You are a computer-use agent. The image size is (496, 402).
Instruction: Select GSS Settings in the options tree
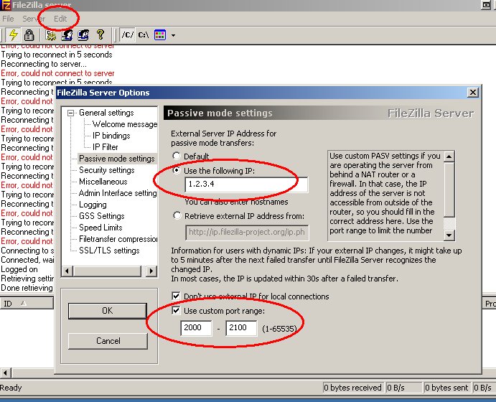pyautogui.click(x=101, y=216)
